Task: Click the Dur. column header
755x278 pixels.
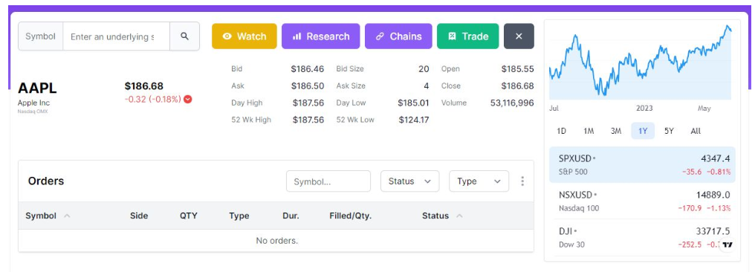Action: [291, 216]
